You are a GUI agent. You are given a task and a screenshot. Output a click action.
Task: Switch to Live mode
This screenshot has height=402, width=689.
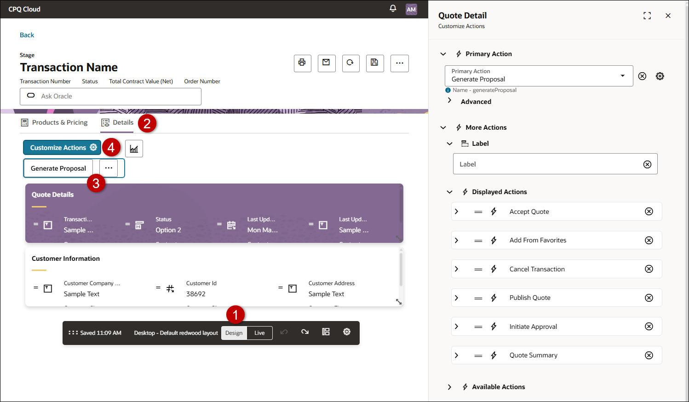point(260,333)
